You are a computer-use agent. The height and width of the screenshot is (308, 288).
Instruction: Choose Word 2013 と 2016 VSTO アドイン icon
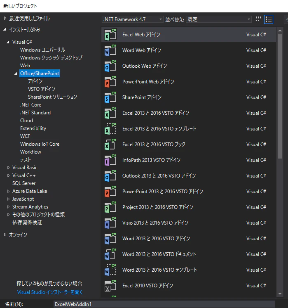(110, 239)
